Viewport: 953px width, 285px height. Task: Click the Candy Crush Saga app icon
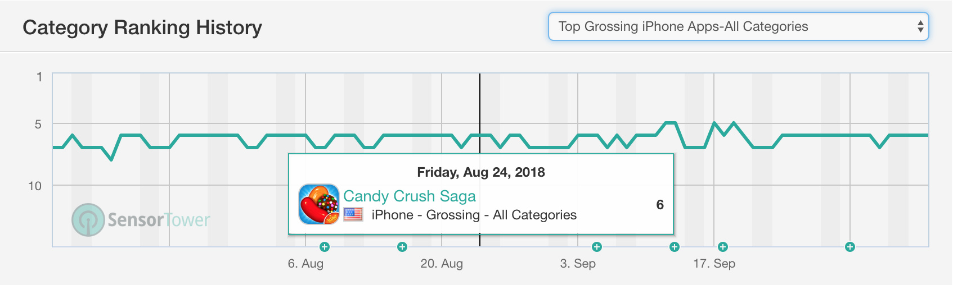[319, 204]
